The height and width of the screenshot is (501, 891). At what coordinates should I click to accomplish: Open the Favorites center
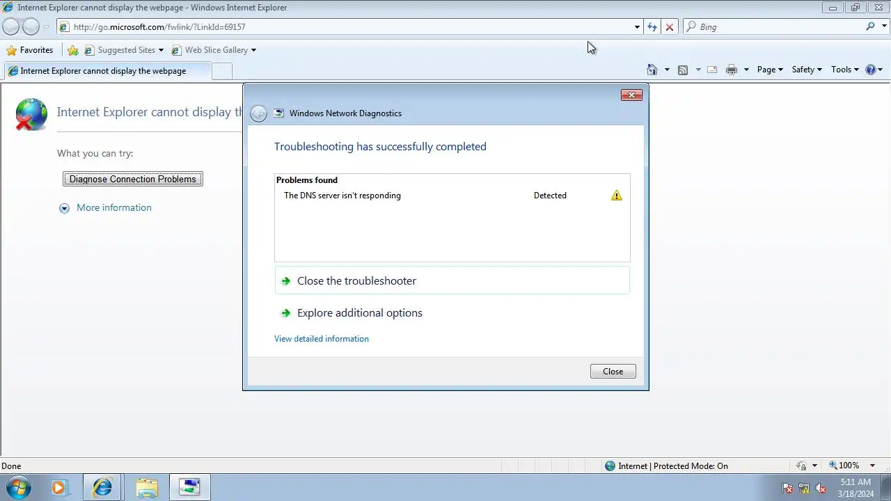click(x=29, y=50)
